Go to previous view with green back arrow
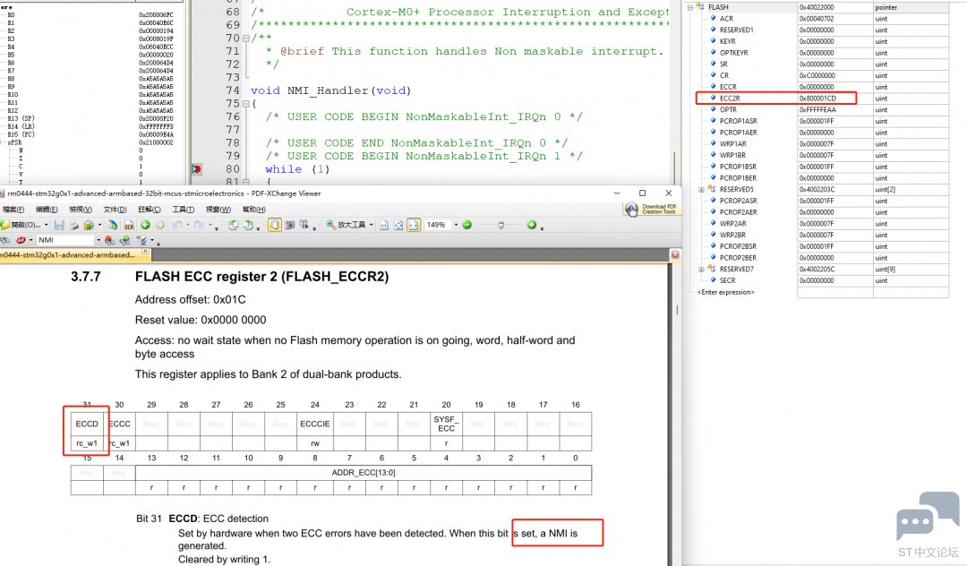The height and width of the screenshot is (566, 967). pyautogui.click(x=146, y=225)
